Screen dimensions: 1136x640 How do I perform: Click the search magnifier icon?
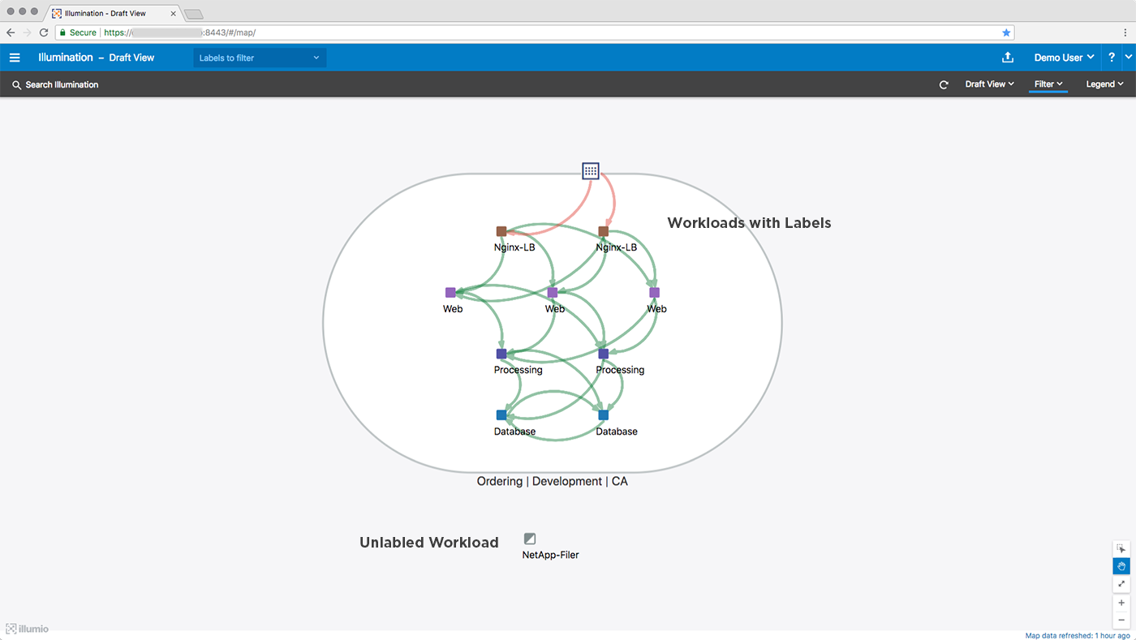click(16, 85)
